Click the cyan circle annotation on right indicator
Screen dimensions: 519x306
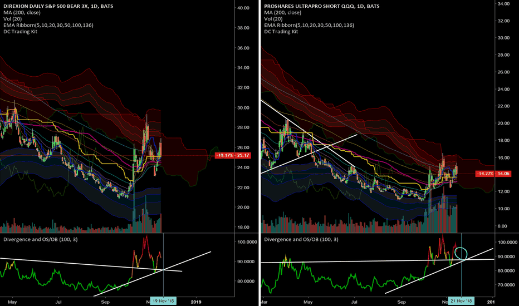coord(461,253)
